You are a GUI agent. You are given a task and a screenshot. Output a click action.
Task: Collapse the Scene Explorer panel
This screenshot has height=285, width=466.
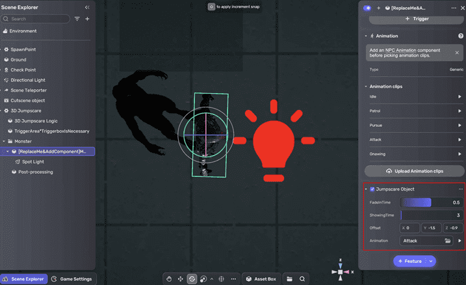click(x=88, y=7)
